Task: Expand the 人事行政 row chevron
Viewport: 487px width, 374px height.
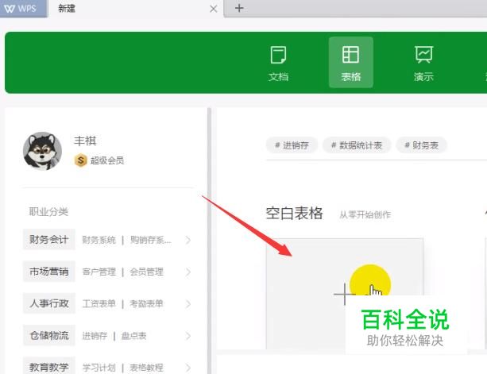Action: (188, 304)
